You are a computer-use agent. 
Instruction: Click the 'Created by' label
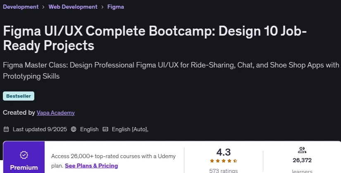pyautogui.click(x=19, y=113)
